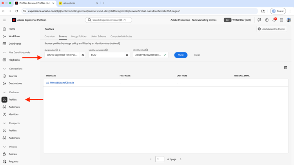Go back in the browser

4,11
